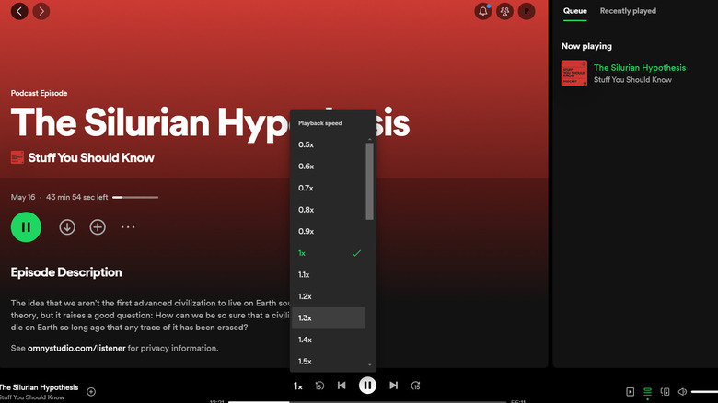
Task: Pause playback with the large green button
Action: pos(26,227)
